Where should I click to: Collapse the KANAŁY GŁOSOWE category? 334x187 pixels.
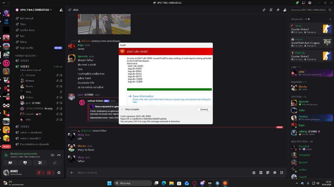point(27,55)
